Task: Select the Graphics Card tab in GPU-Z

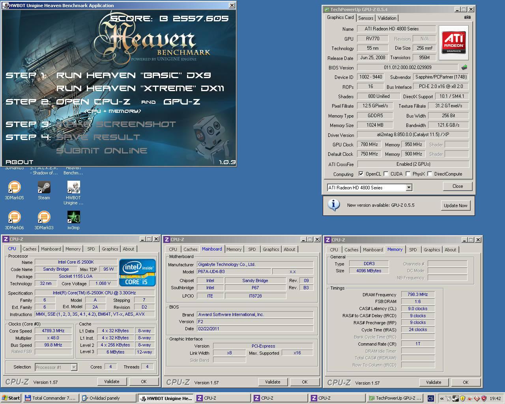Action: click(340, 17)
